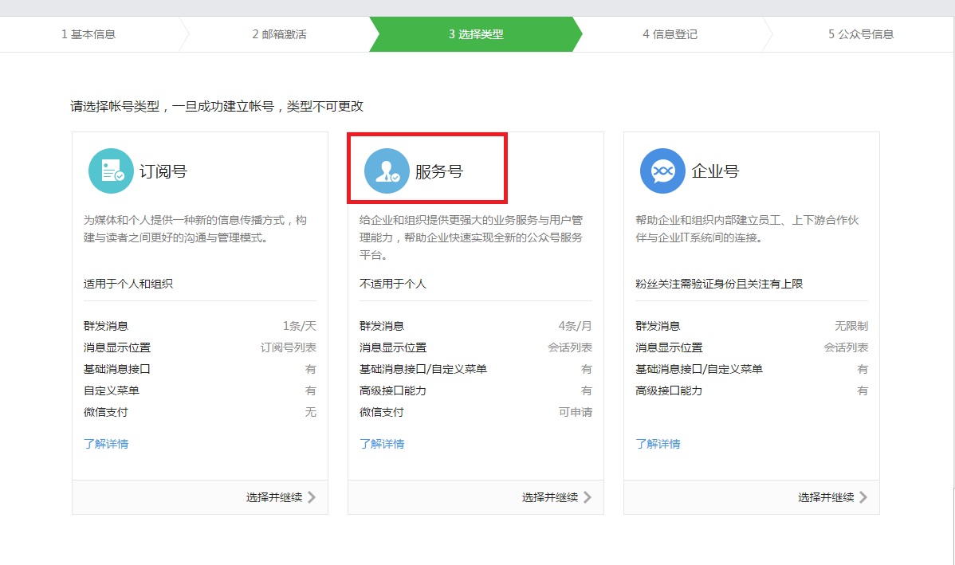Select step 3 选择类型 tab

click(x=476, y=34)
